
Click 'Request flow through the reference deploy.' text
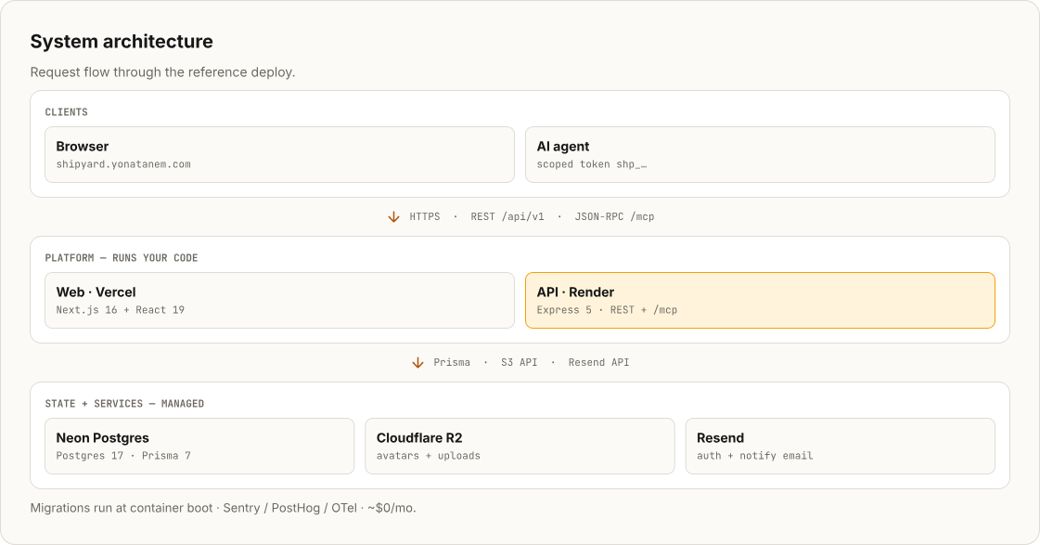[162, 71]
